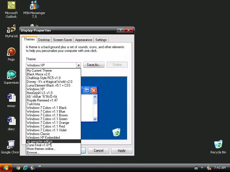Click the Theme combo box showing Windows XP
Viewport: 230px width, 172px height.
pyautogui.click(x=53, y=65)
